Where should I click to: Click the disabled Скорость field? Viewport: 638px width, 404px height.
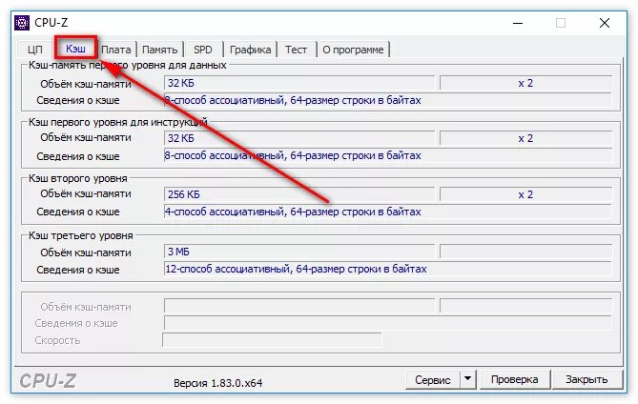pyautogui.click(x=272, y=340)
